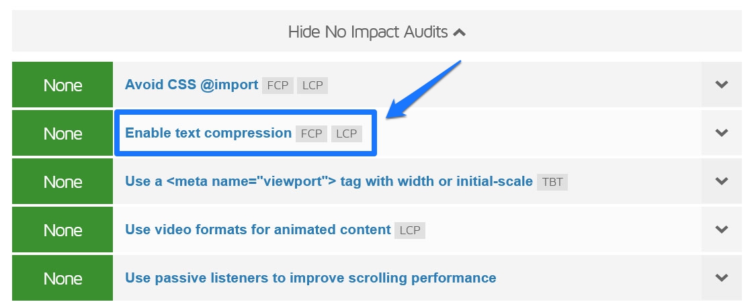Viewport: 754px width, 302px height.
Task: Open Use passive listeners audit link
Action: click(310, 278)
